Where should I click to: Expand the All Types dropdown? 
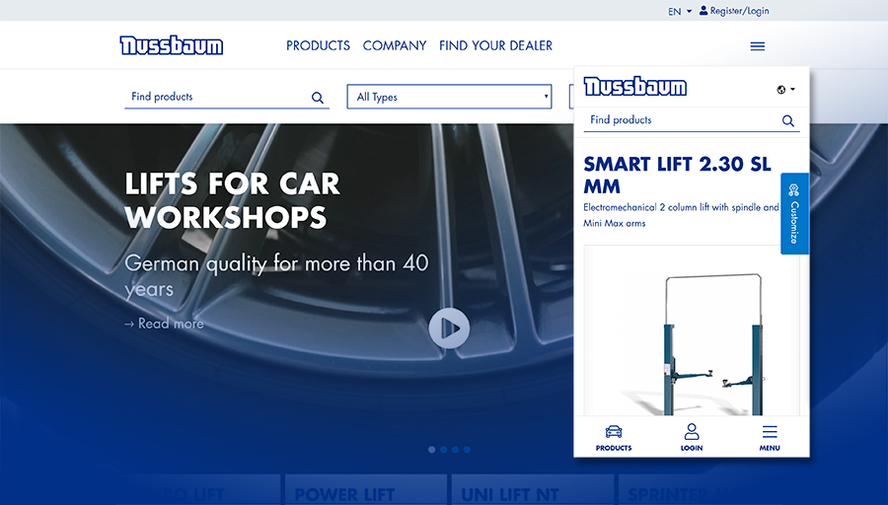click(x=449, y=97)
